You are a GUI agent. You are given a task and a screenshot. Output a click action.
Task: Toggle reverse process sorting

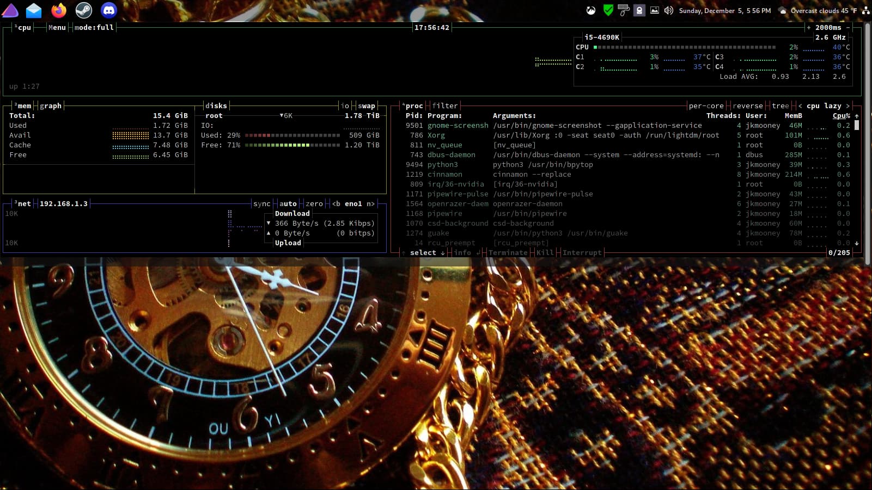click(x=748, y=106)
